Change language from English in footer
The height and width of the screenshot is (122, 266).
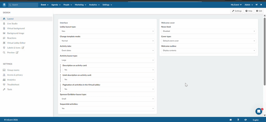(256, 120)
